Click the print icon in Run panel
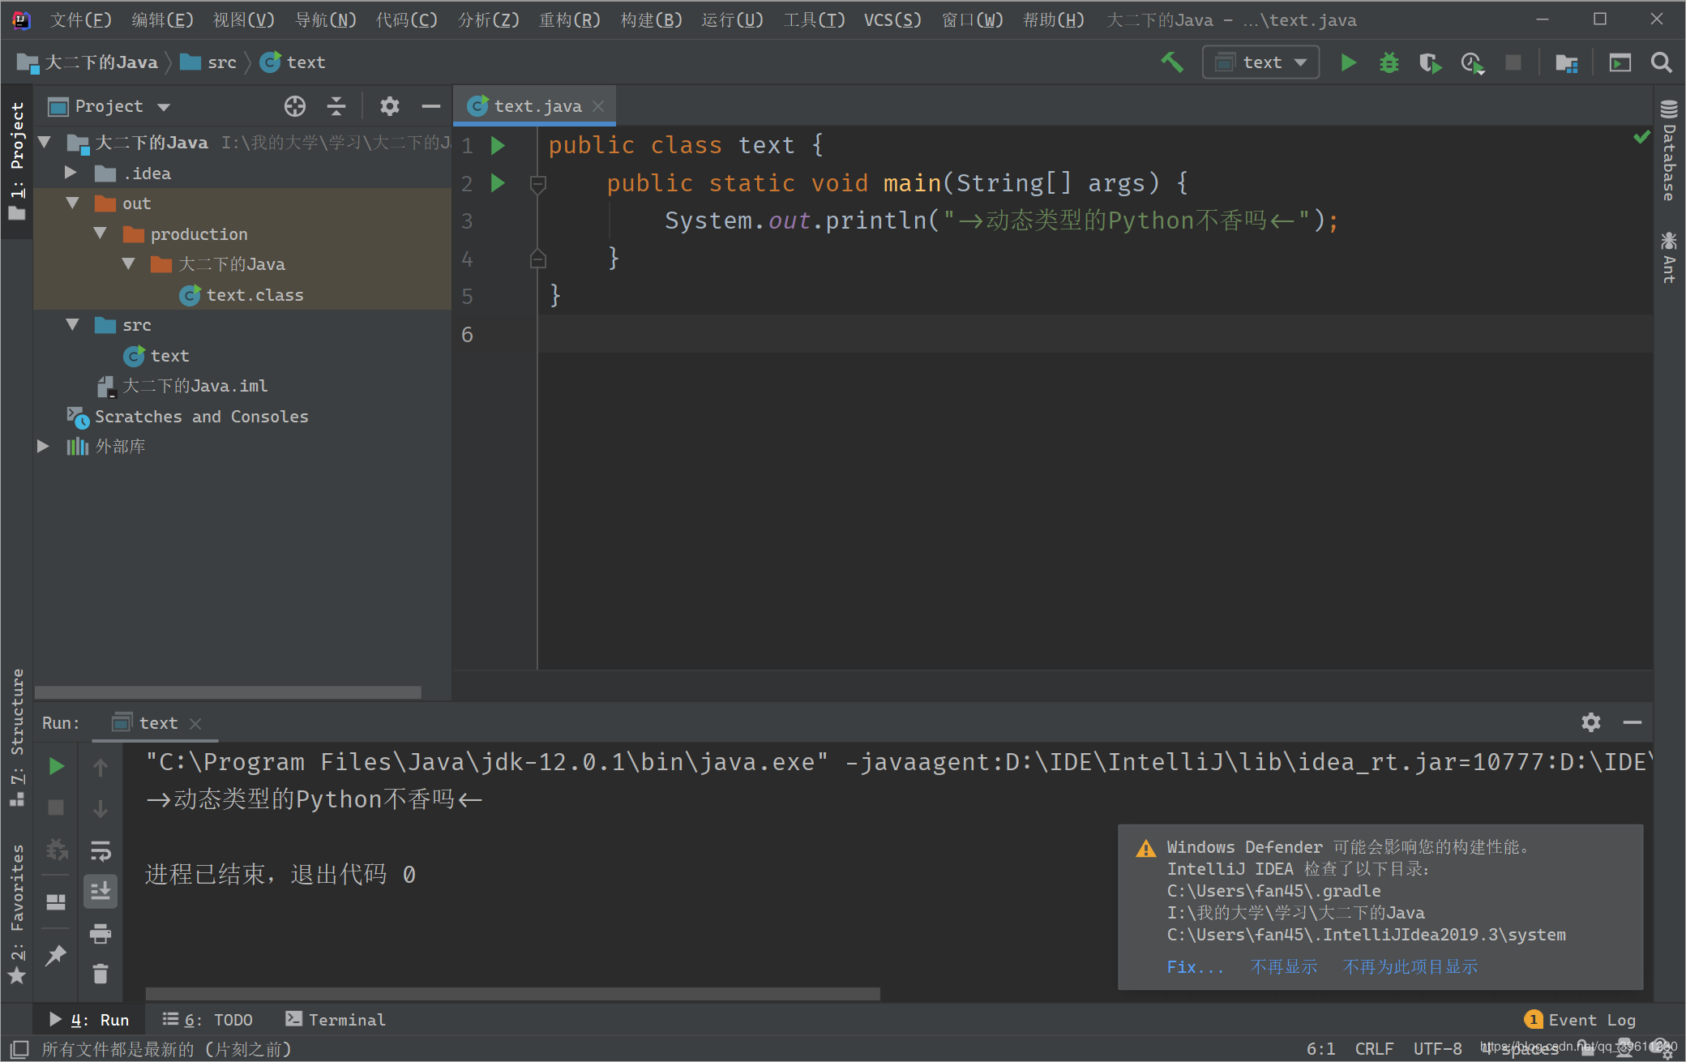 pyautogui.click(x=101, y=933)
